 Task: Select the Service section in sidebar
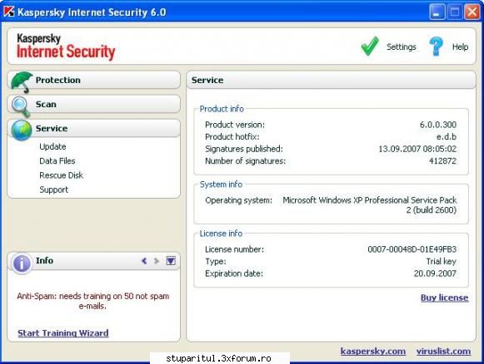click(94, 128)
